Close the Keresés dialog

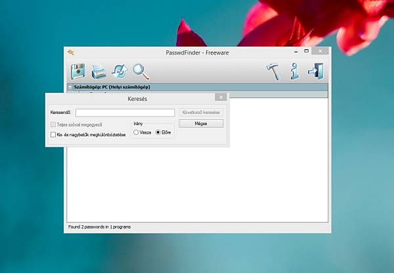221,97
